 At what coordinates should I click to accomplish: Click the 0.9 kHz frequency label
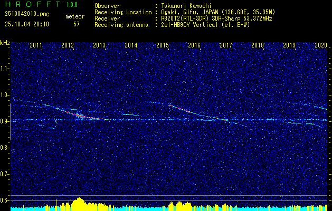(4, 121)
